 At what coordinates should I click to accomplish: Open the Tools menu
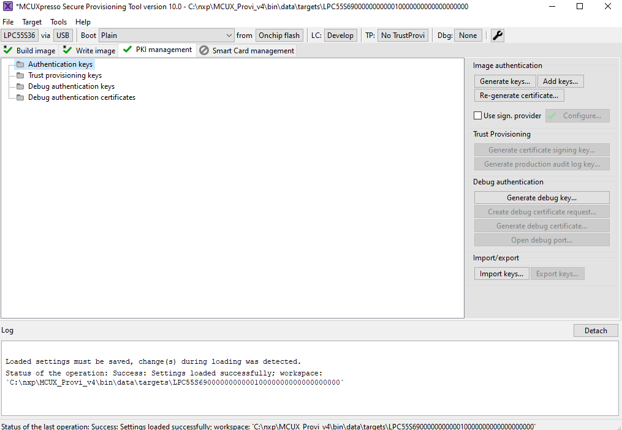[58, 22]
